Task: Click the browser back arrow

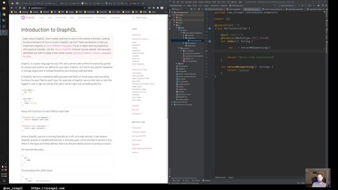Action: coord(12,8)
